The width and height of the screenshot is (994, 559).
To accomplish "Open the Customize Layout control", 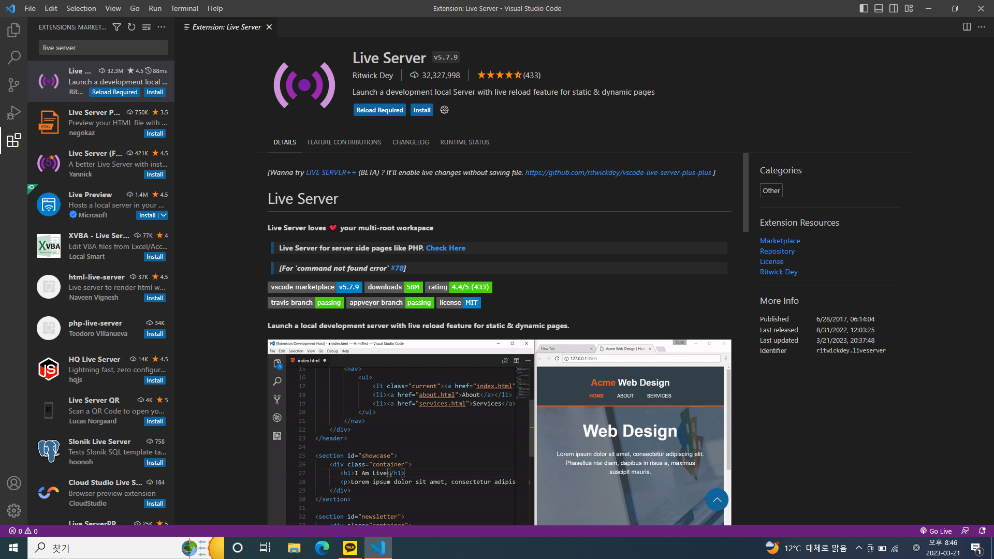I will tap(909, 8).
